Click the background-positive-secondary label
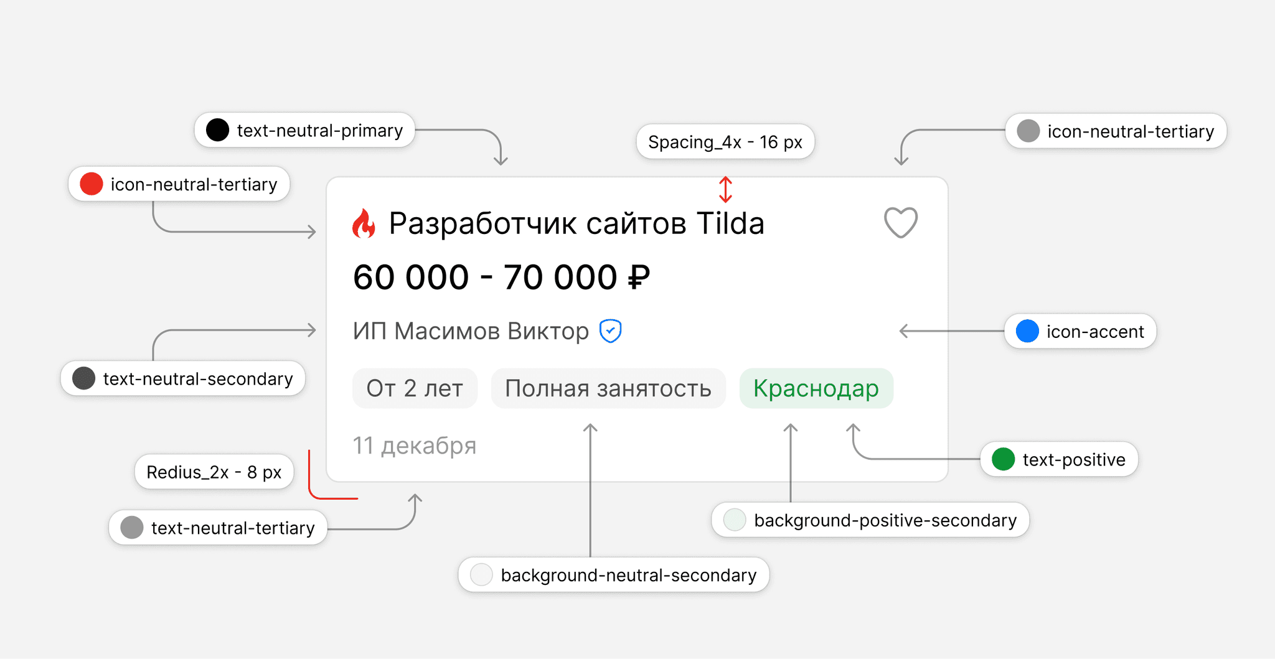The image size is (1275, 659). pos(884,520)
